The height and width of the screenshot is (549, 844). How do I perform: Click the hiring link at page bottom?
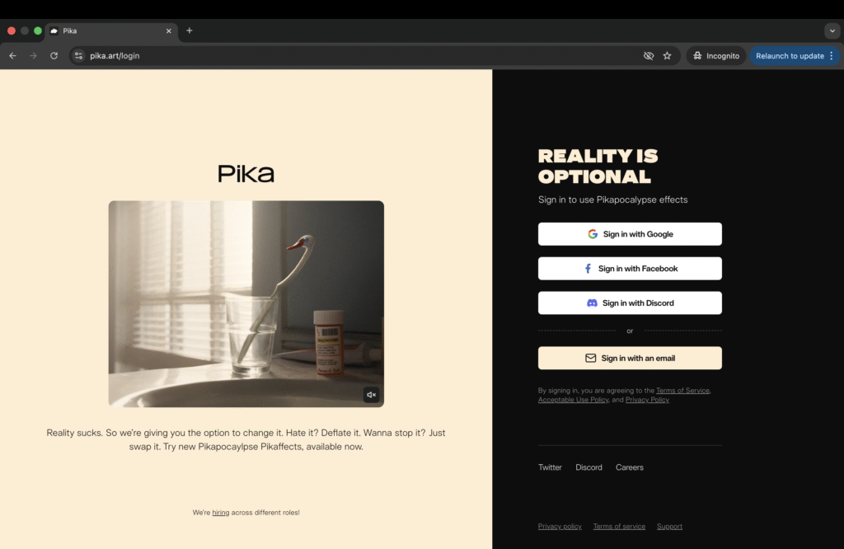click(x=221, y=512)
